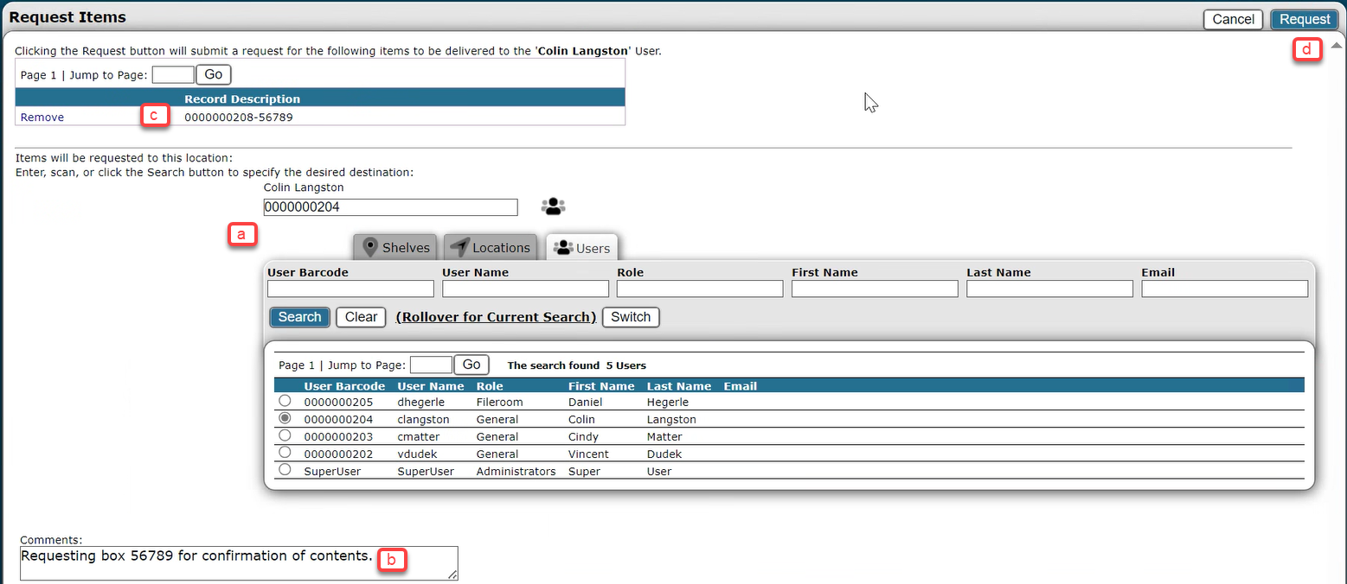Click the Rollover for Current Search link

pyautogui.click(x=496, y=317)
